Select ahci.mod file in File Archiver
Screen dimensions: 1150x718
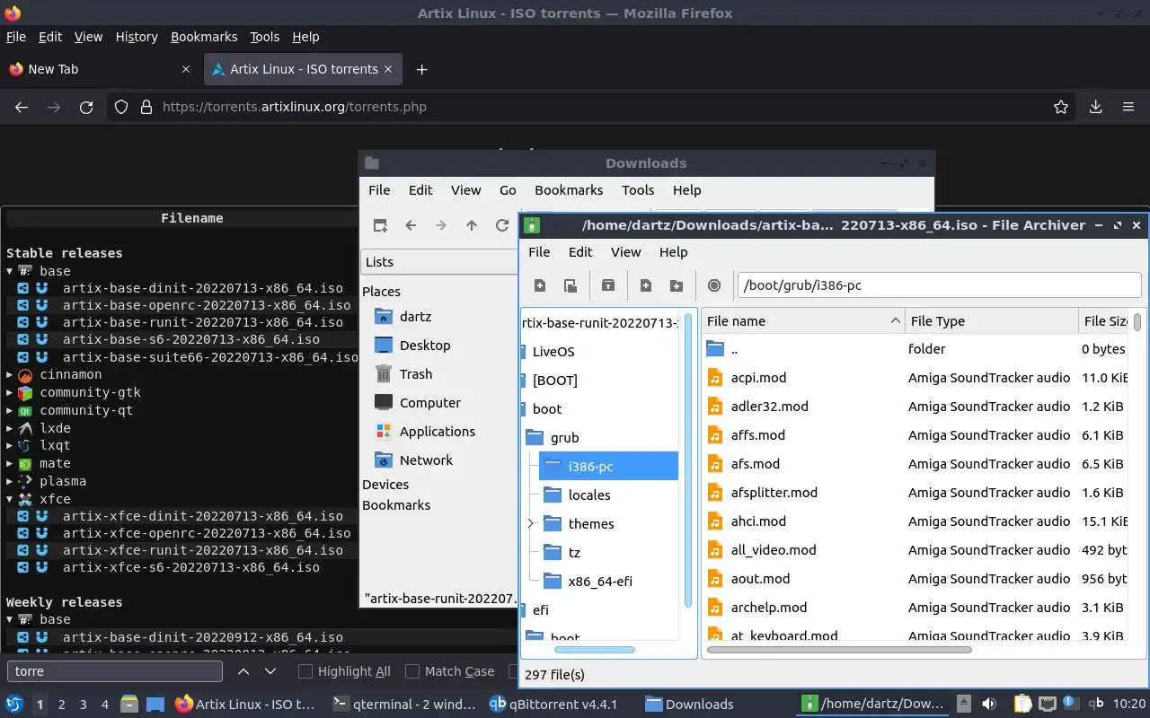point(758,521)
